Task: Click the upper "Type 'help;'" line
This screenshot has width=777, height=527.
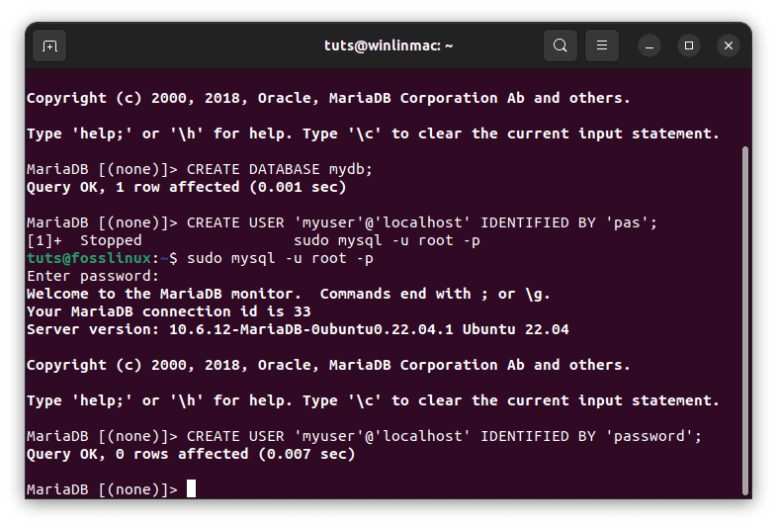Action: [373, 133]
